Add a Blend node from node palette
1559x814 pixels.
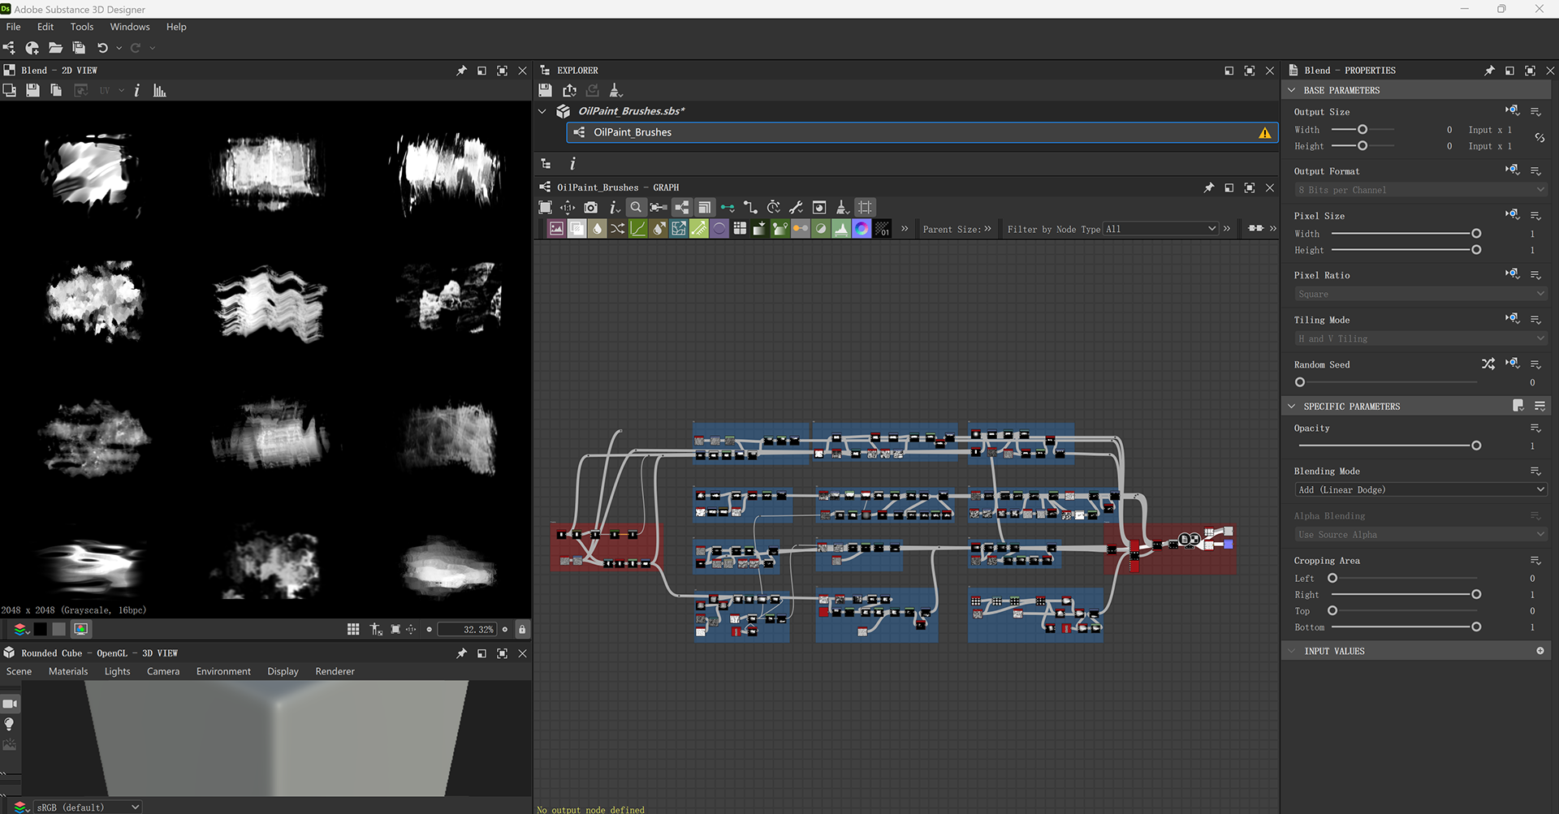577,229
